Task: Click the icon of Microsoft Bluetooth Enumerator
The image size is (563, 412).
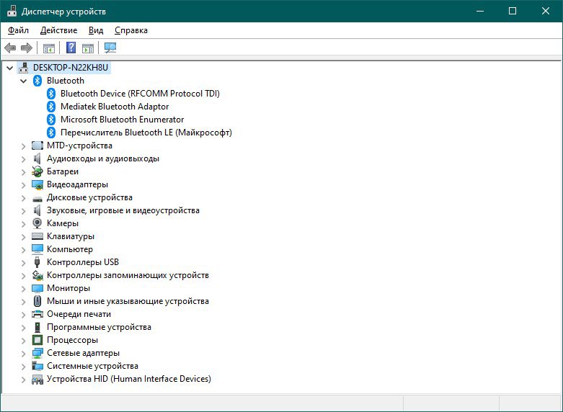Action: click(x=51, y=119)
